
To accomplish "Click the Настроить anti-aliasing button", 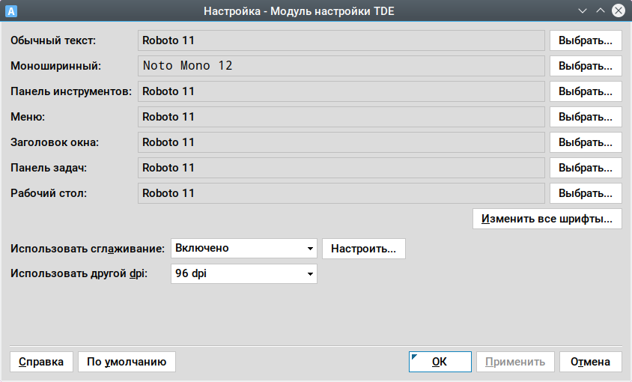I will pos(364,249).
